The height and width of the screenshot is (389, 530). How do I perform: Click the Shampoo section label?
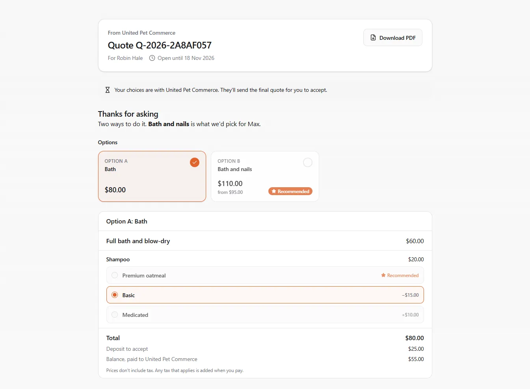[x=118, y=259]
